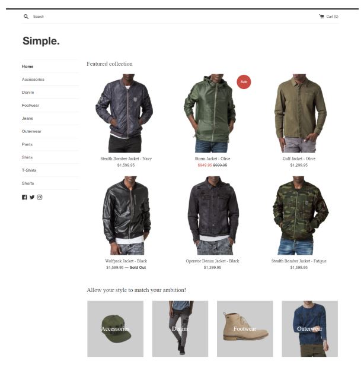This screenshot has height=377, width=364.
Task: Open Operator Denim Jacket - Black link
Action: (x=212, y=261)
